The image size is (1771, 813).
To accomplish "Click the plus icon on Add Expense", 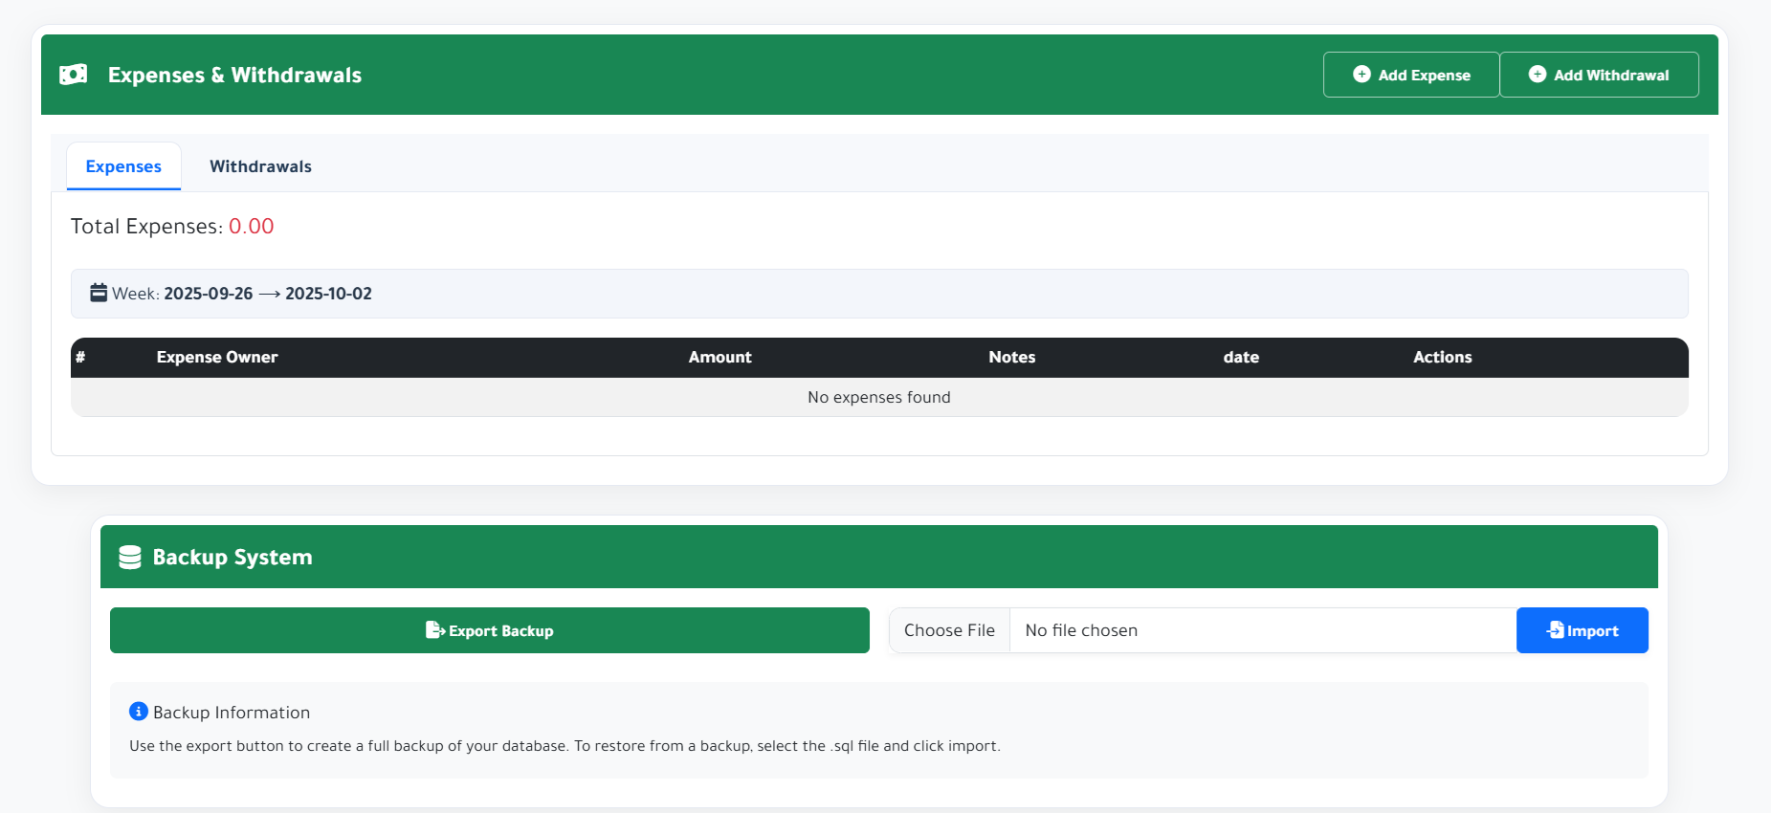I will click(x=1361, y=75).
